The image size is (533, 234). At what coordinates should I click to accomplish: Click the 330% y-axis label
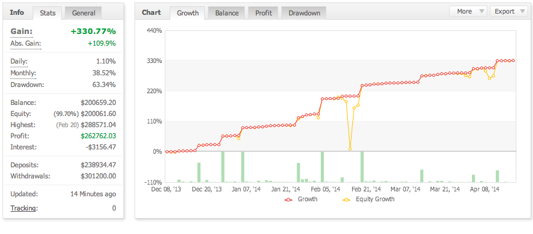coord(154,61)
